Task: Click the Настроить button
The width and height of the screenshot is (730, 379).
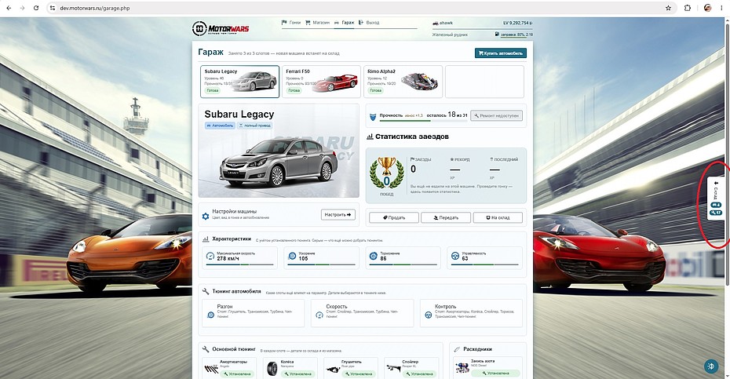Action: pyautogui.click(x=338, y=215)
